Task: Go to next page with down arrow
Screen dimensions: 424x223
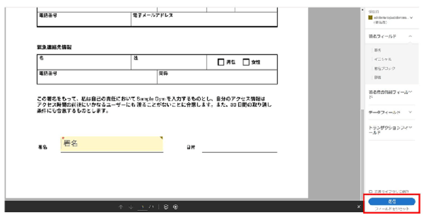Action: point(131,207)
